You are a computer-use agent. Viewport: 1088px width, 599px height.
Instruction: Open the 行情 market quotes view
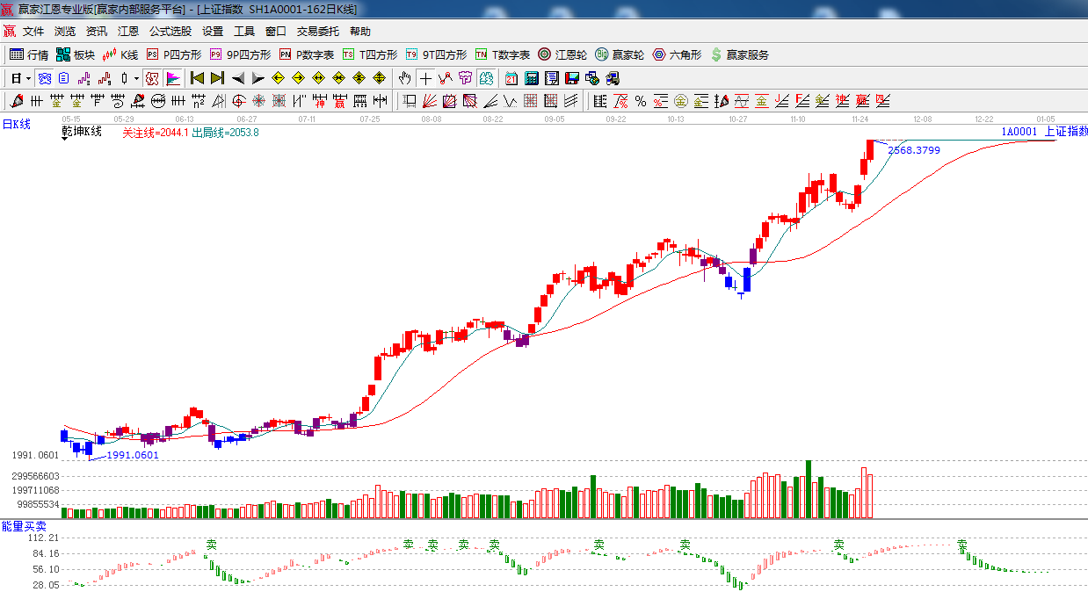coord(28,54)
